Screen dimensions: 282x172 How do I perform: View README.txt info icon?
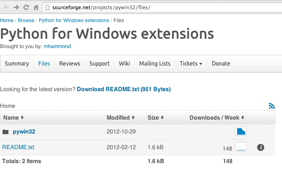coord(260,147)
